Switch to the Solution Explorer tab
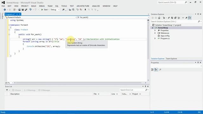This screenshot has height=114, width=203. tap(158, 59)
